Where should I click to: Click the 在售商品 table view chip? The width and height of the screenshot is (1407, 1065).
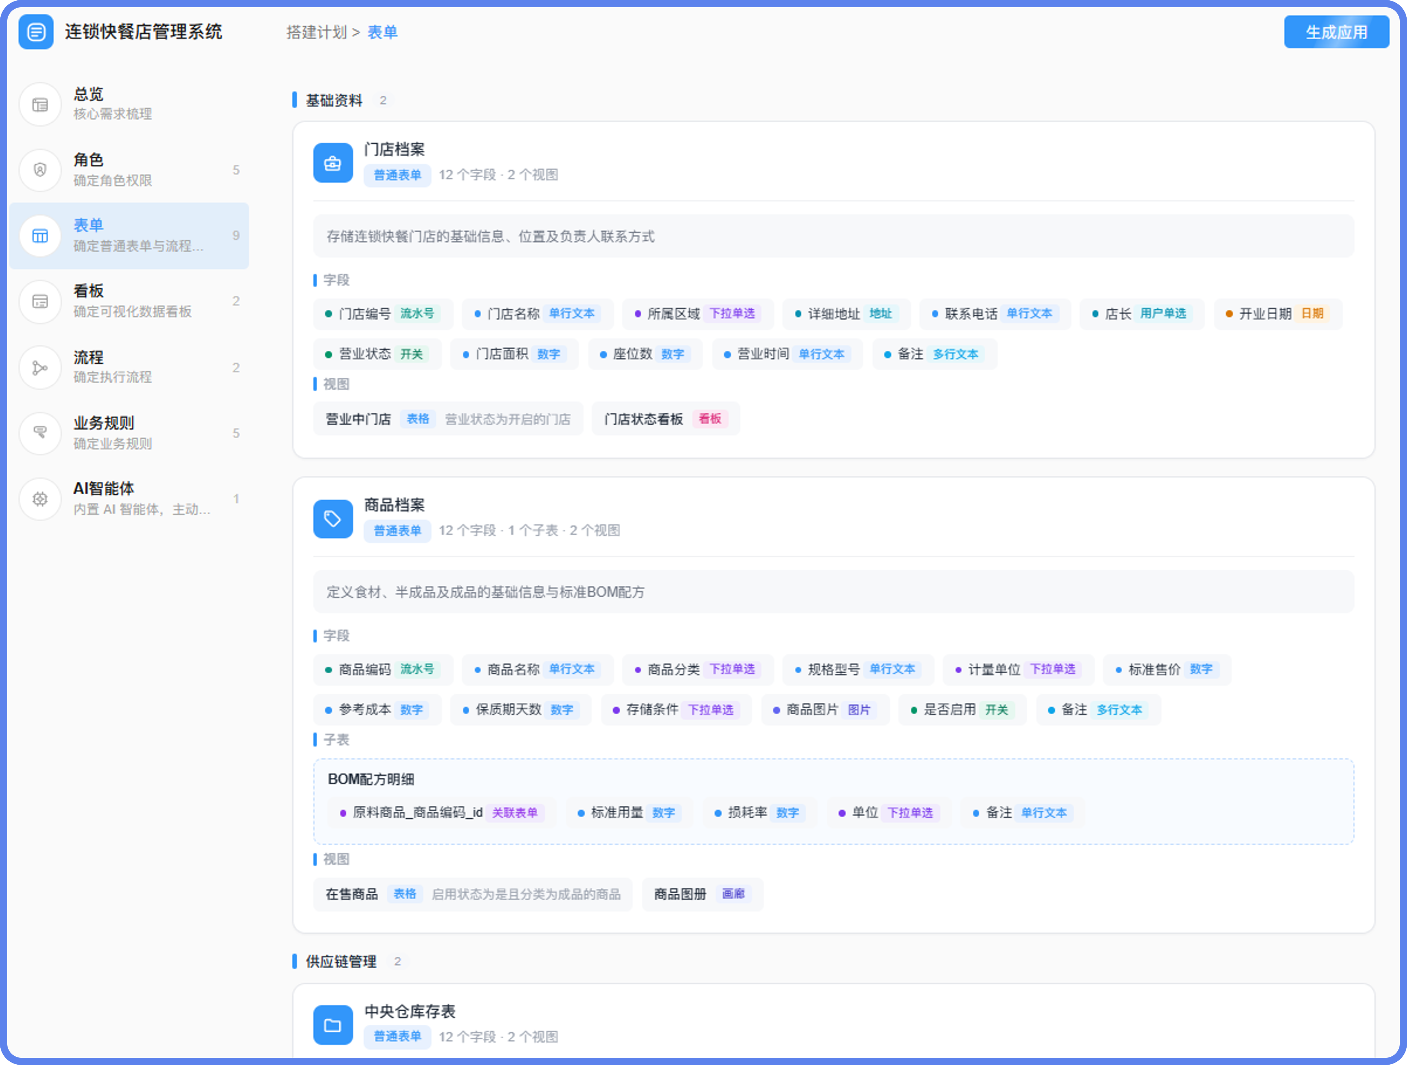click(x=473, y=894)
